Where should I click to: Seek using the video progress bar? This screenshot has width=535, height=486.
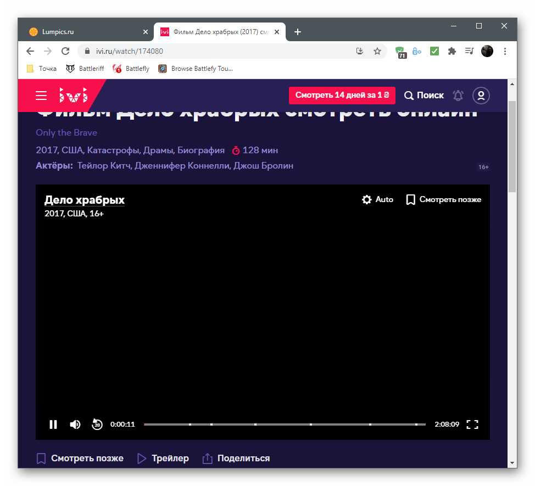(285, 424)
